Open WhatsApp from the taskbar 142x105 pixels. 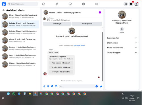[x=14, y=94]
